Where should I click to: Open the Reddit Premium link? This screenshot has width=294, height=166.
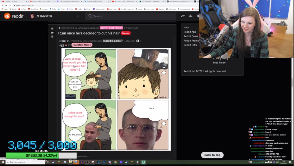(191, 41)
